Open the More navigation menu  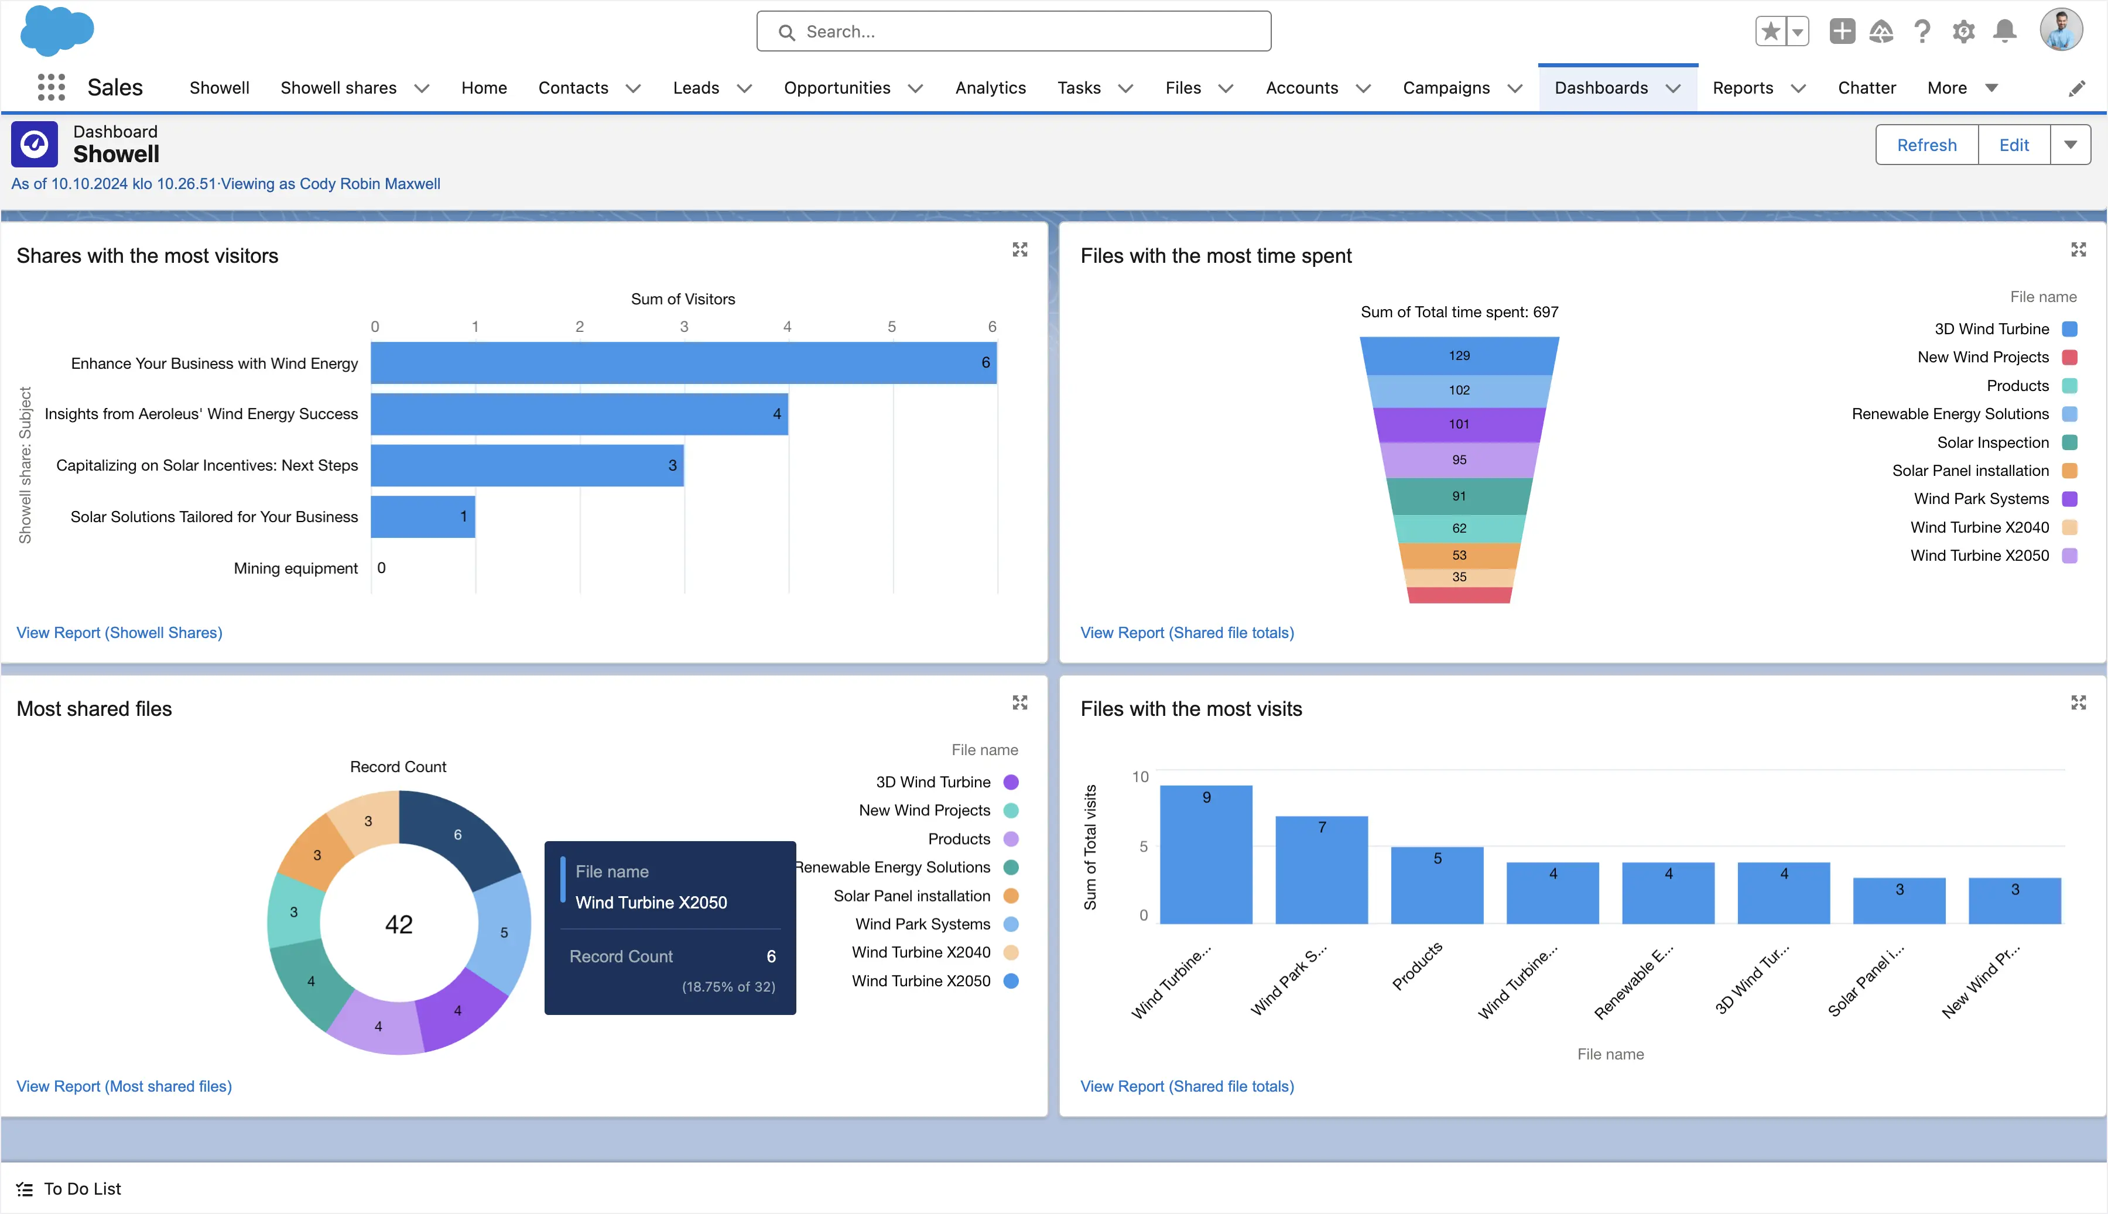click(x=1962, y=88)
